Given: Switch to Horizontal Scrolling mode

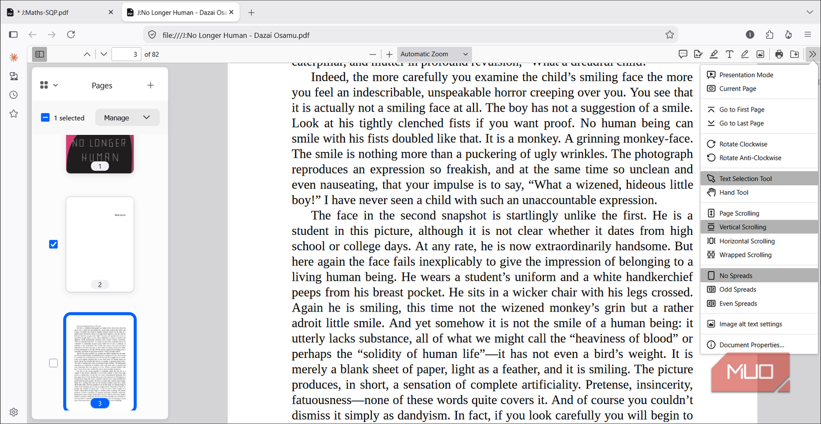Looking at the screenshot, I should point(759,241).
